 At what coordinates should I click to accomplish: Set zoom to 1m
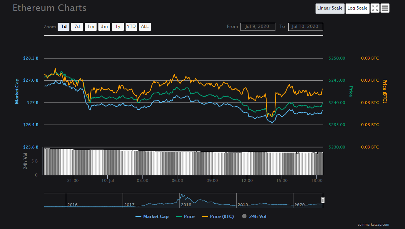click(91, 27)
